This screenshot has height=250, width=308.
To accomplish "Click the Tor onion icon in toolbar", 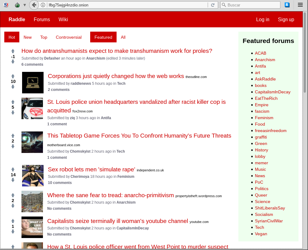I will click(17, 5).
